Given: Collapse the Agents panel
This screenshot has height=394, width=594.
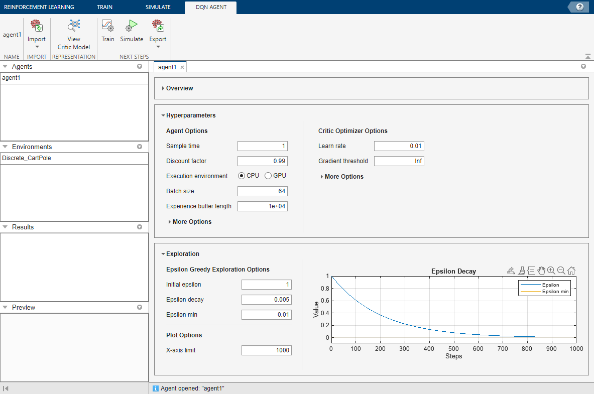Looking at the screenshot, I should [5, 66].
